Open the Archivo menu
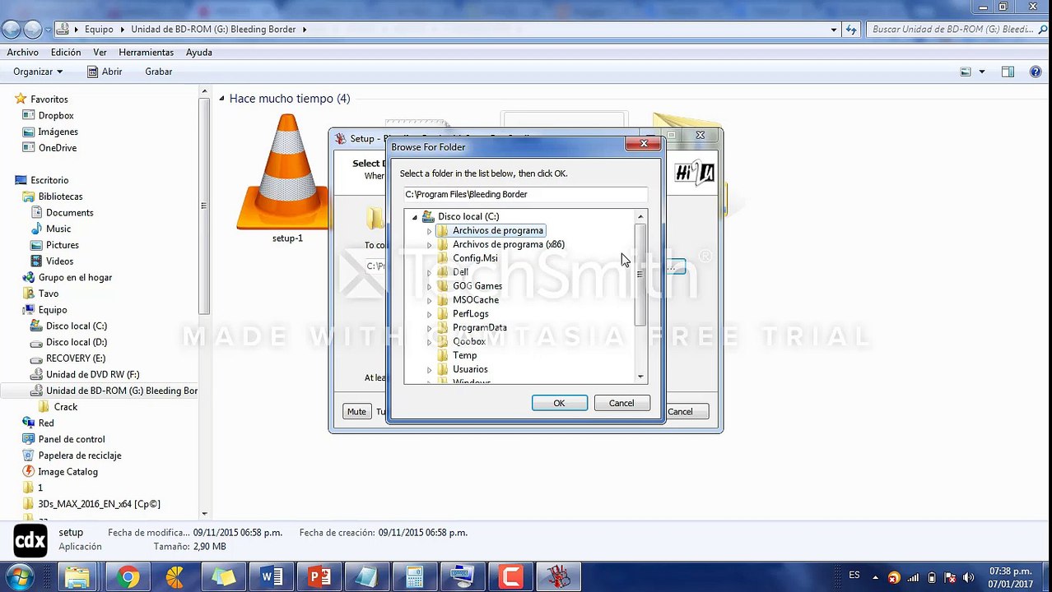The width and height of the screenshot is (1052, 592). click(x=23, y=52)
